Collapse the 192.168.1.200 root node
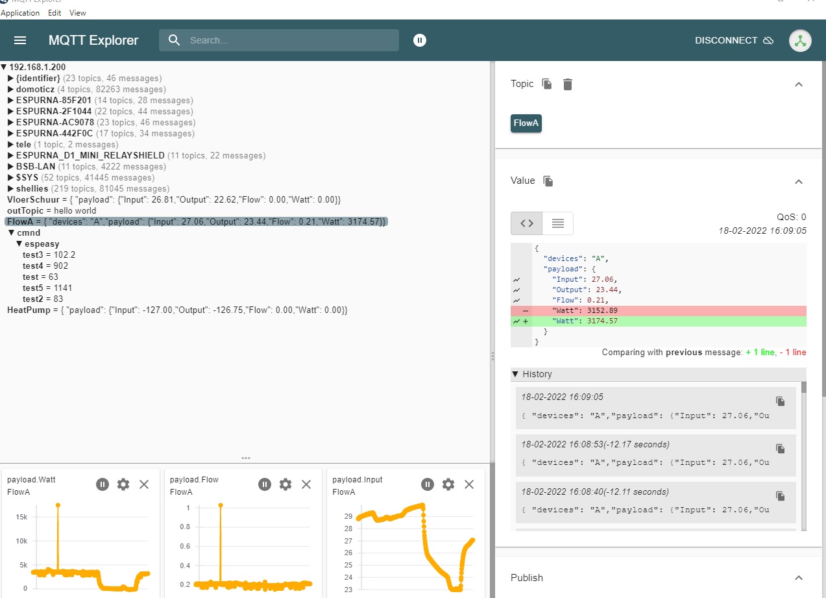 (x=4, y=67)
